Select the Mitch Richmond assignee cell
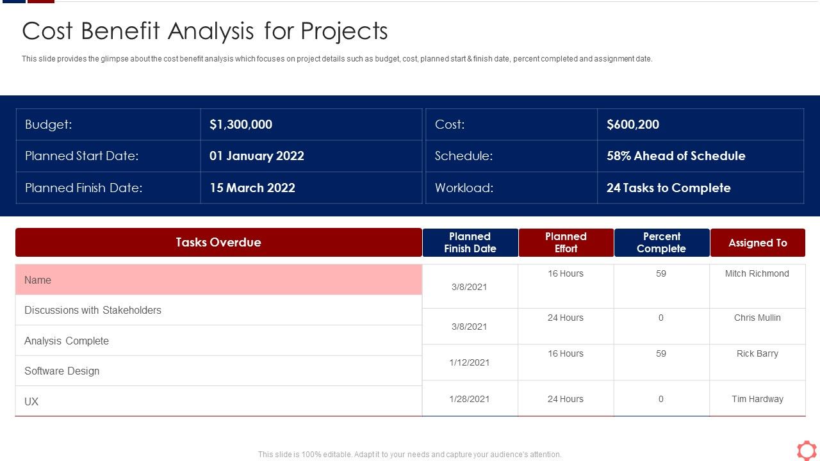This screenshot has height=461, width=820. pyautogui.click(x=757, y=273)
